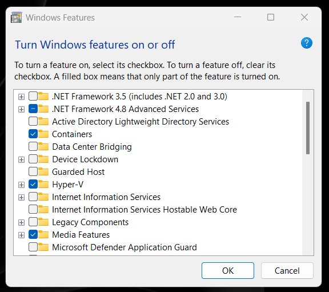Select Internet Information Services Hostable Web Core item
The image size is (329, 292).
pos(145,210)
